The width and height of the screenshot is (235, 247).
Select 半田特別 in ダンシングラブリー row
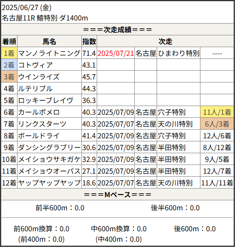point(172,148)
